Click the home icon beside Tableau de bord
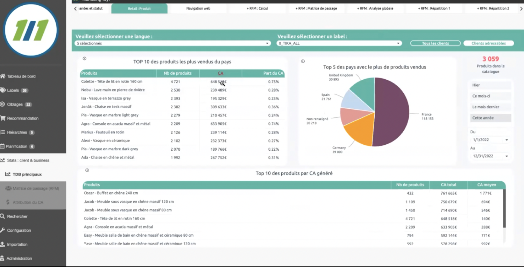Screen dimensions: 524x267 pos(3,76)
